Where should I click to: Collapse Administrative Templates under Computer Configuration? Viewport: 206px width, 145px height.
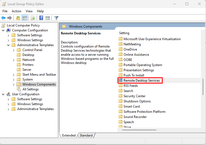pos(8,45)
